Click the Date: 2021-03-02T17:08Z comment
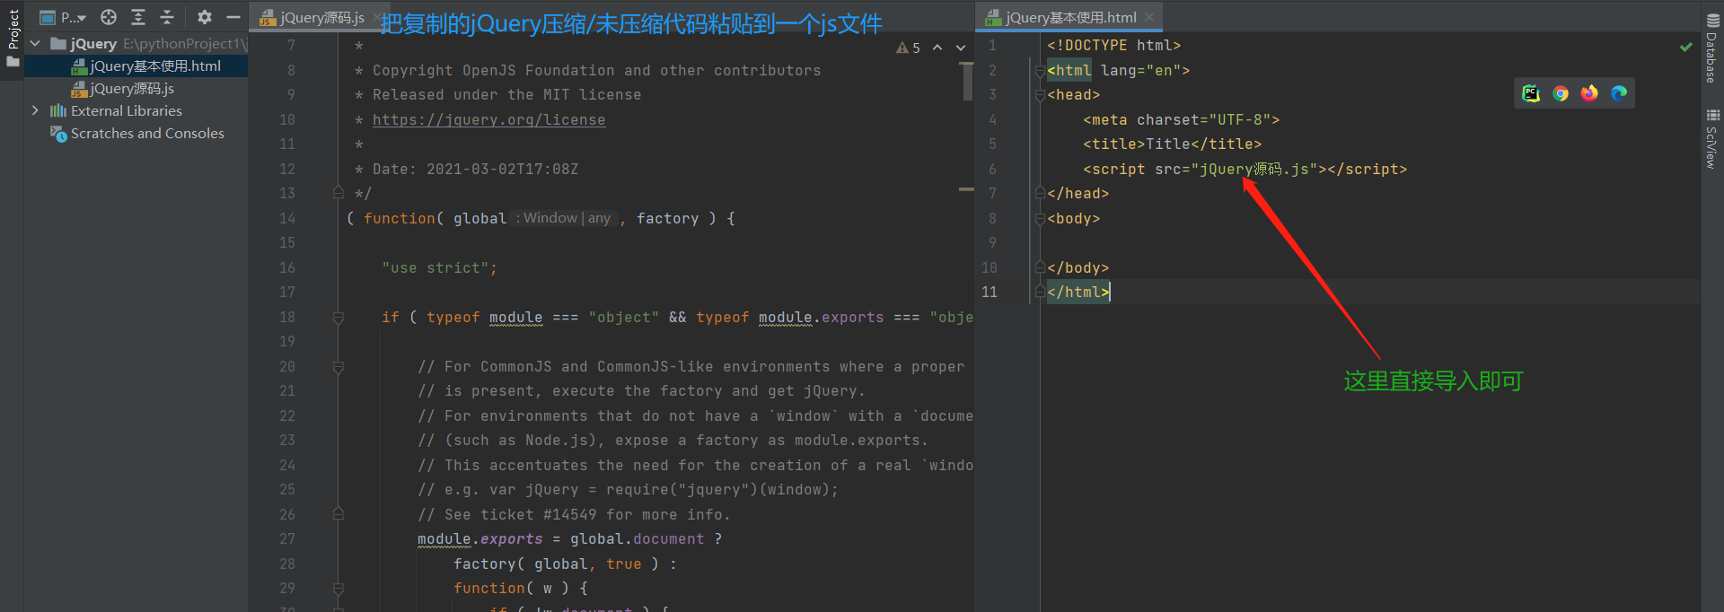 click(475, 169)
